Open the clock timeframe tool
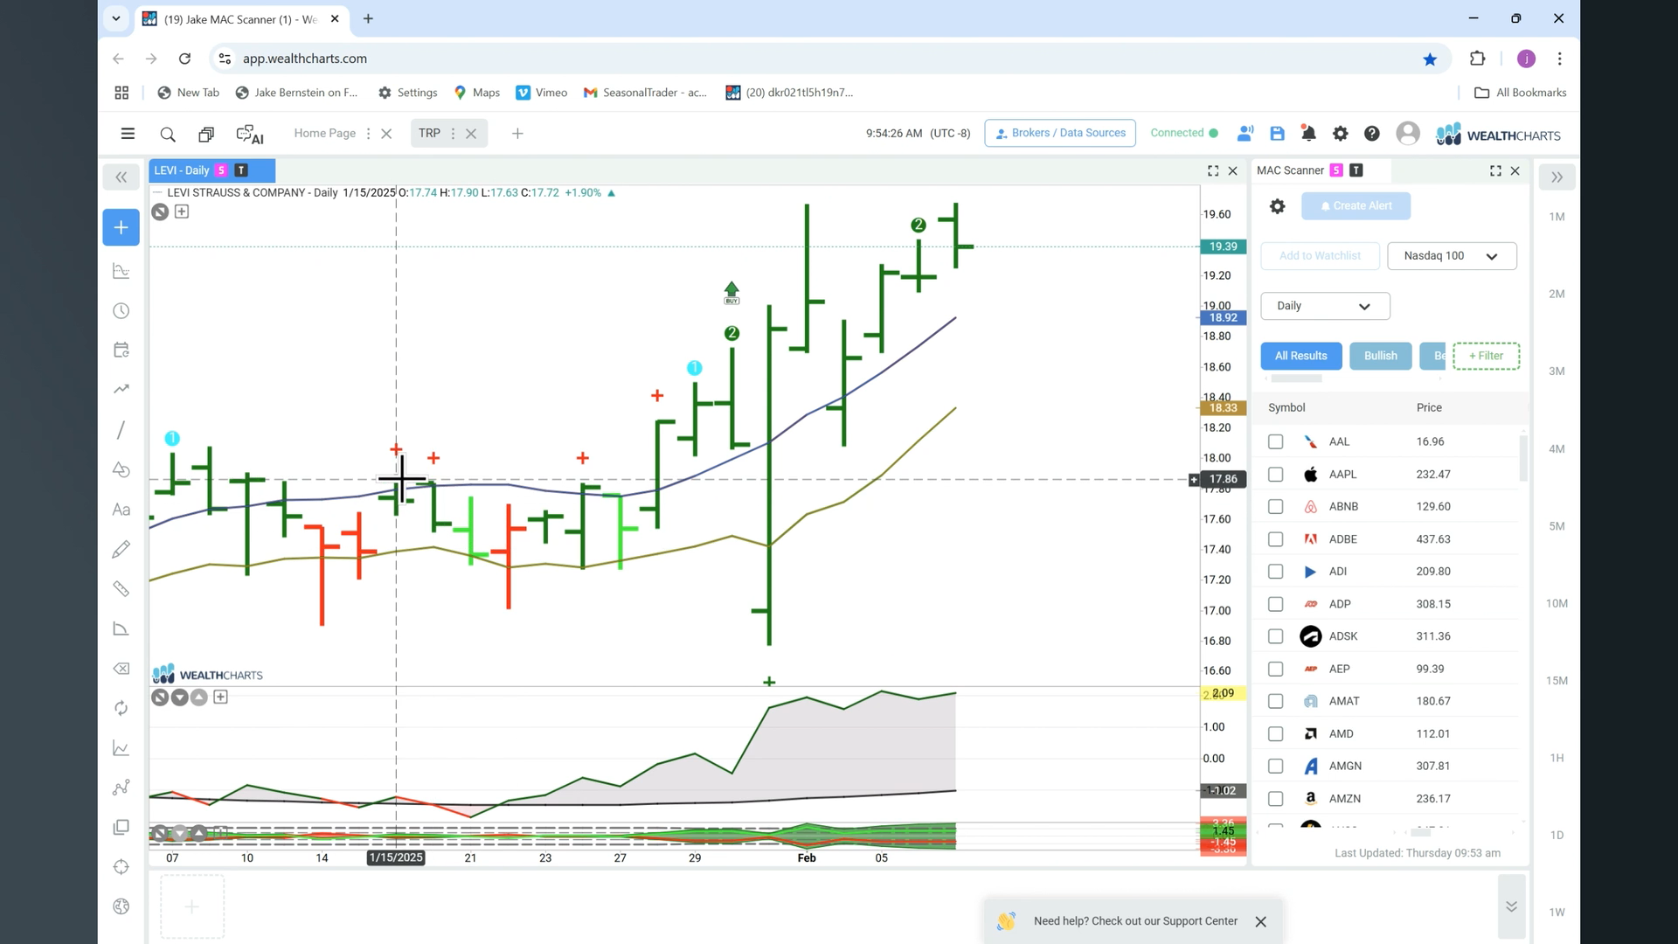1678x944 pixels. click(x=121, y=311)
